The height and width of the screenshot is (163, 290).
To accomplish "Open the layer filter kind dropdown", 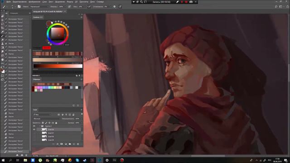I will [42, 115].
